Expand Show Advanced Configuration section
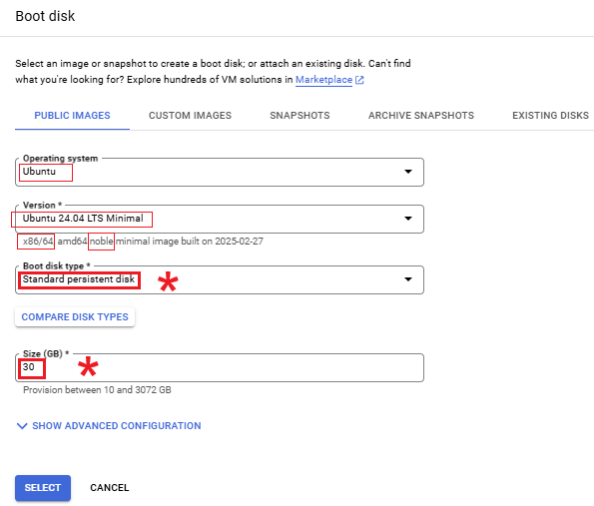This screenshot has width=594, height=506. [109, 426]
